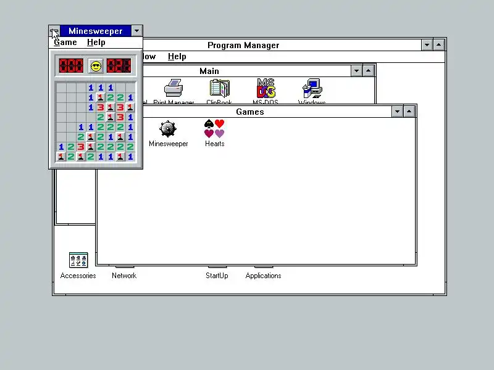This screenshot has height=370, width=494.
Task: Click the Windows Setup computer icon in Main
Action: click(312, 88)
